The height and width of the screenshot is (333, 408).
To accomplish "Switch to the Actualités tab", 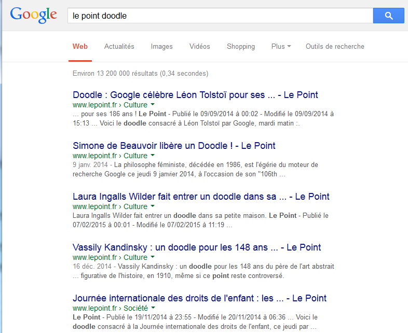I will pyautogui.click(x=119, y=47).
